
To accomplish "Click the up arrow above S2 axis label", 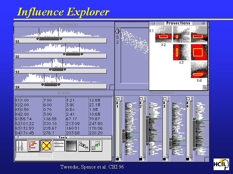I will pos(117,31).
